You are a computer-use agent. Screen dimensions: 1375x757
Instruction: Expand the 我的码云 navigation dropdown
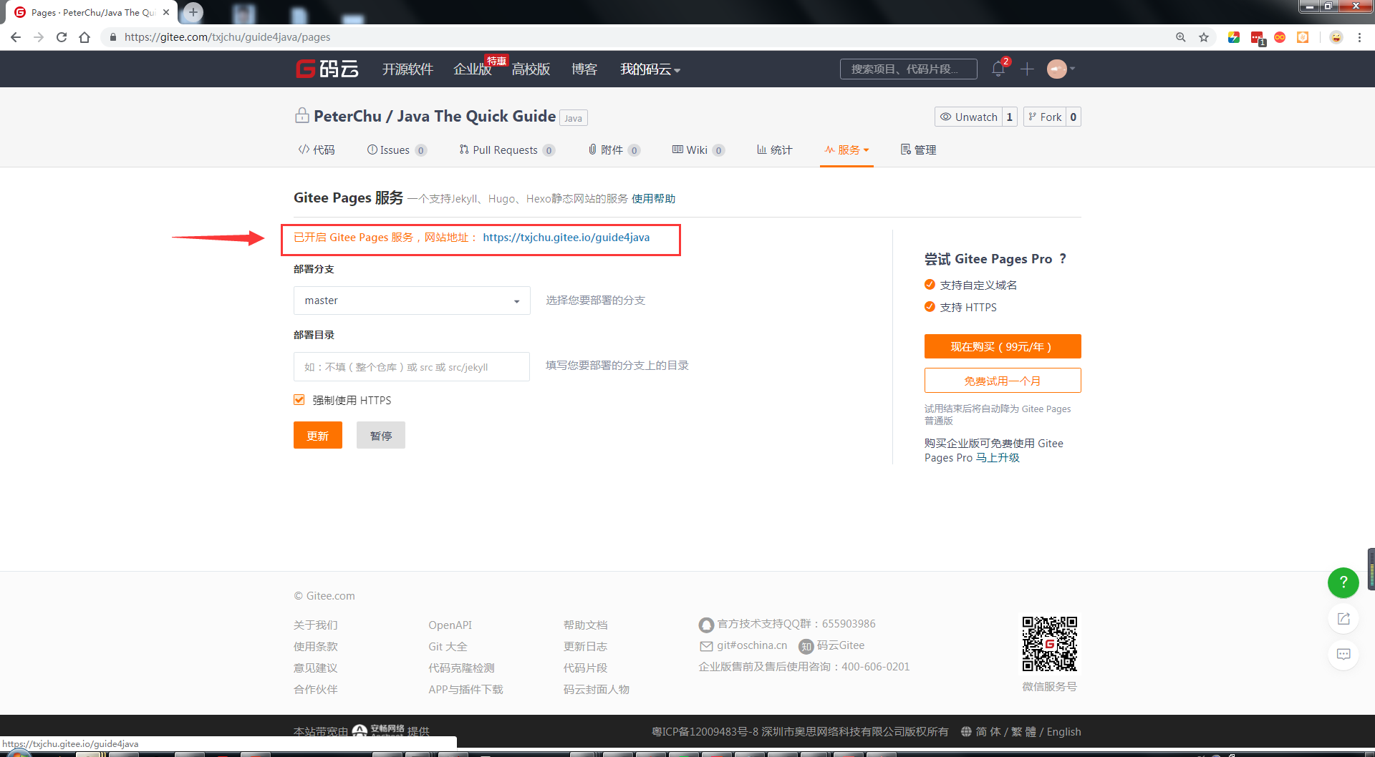pos(648,69)
